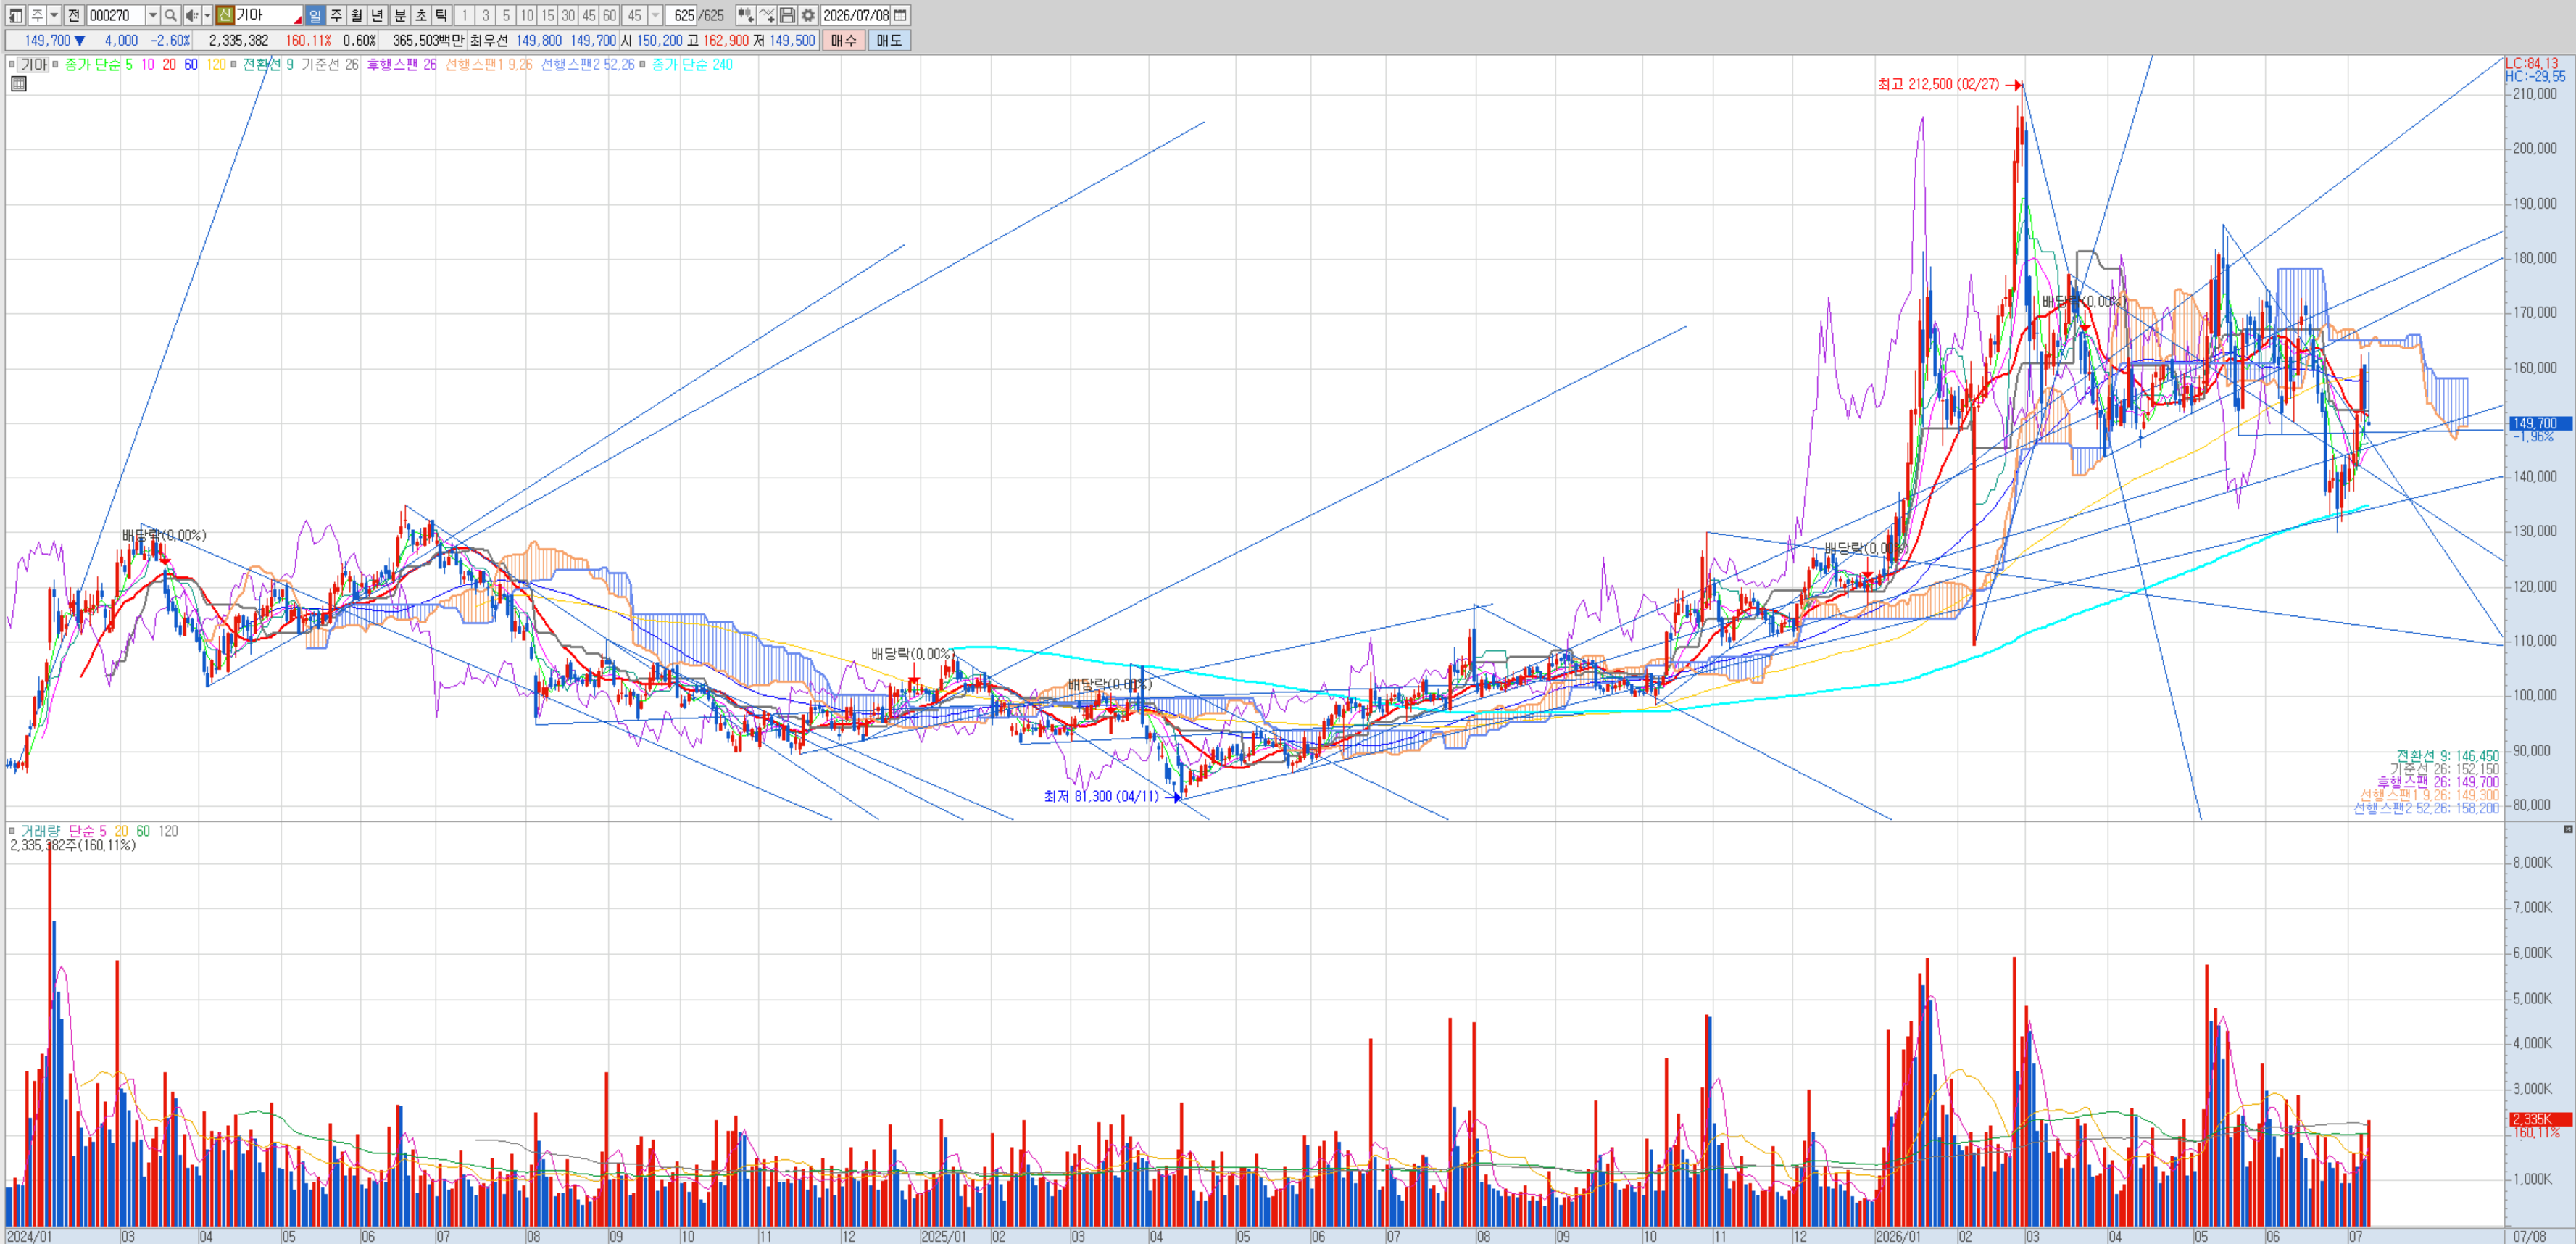Click the yellow 120 moving average legend
This screenshot has width=2576, height=1244.
click(216, 64)
